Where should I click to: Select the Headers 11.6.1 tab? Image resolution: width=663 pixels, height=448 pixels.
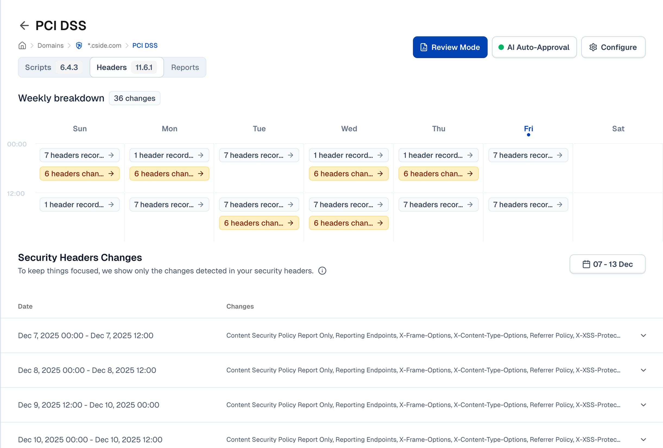[x=127, y=68]
